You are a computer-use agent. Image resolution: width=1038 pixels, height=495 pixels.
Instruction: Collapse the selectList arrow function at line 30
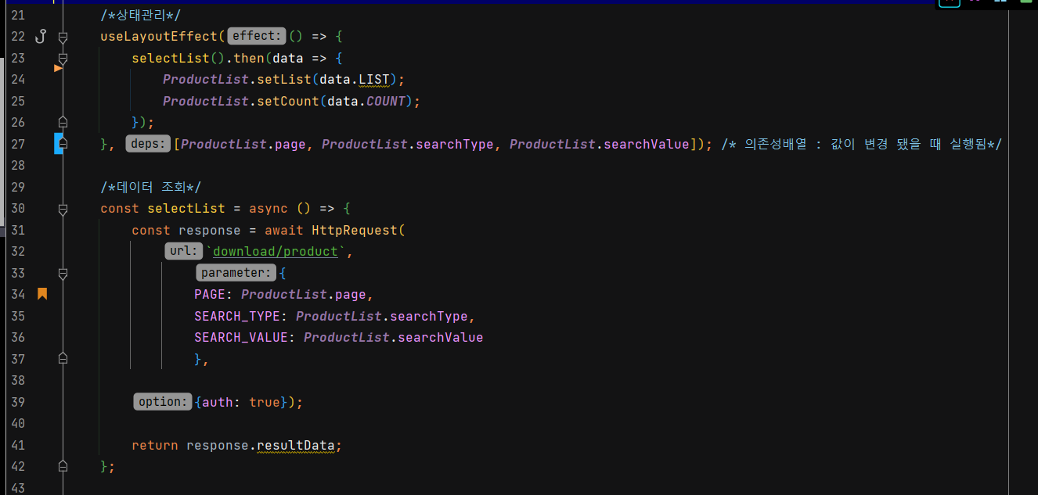(x=63, y=209)
